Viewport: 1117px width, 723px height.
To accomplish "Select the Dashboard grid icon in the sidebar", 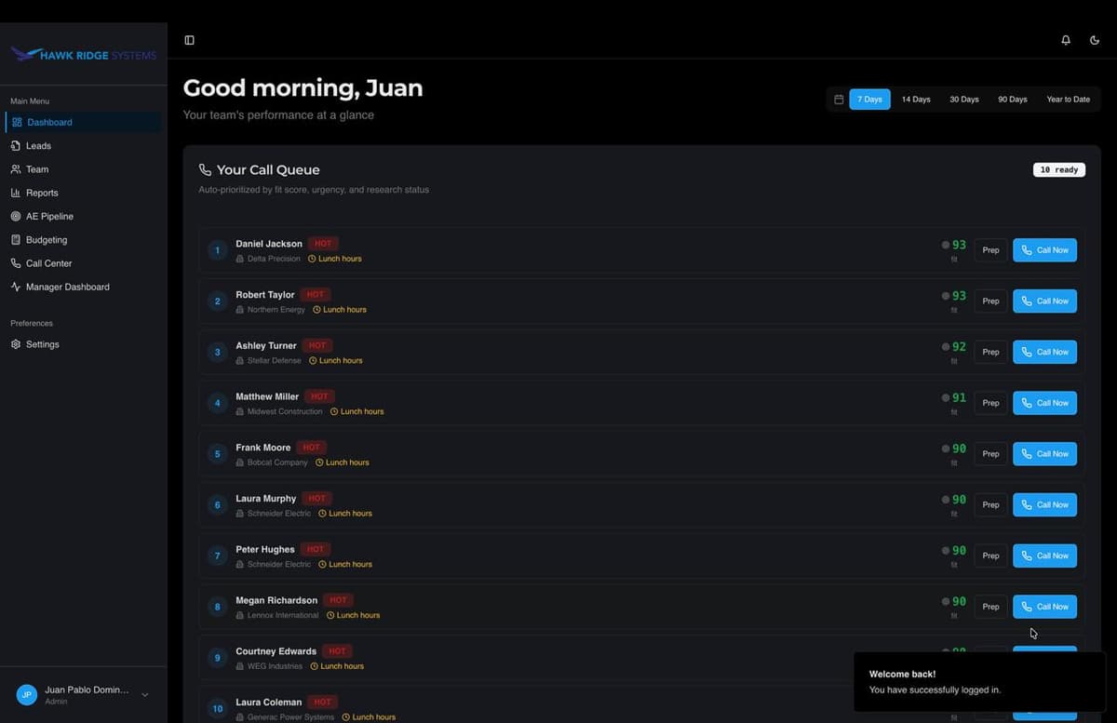I will point(16,122).
